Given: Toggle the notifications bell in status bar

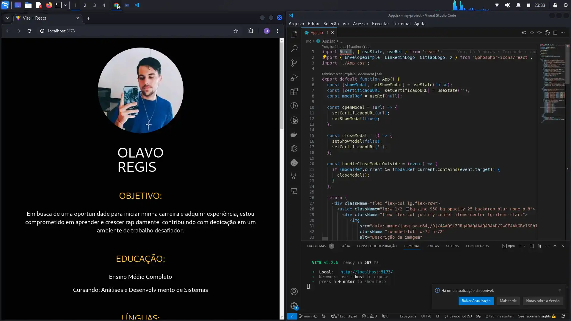Looking at the screenshot, I should [x=563, y=316].
